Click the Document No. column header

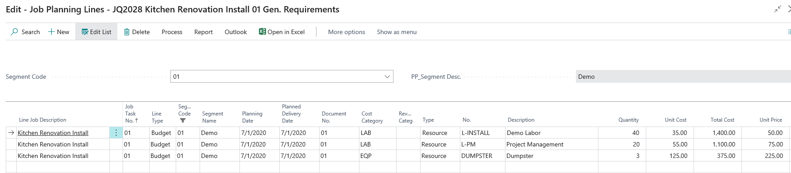[334, 117]
